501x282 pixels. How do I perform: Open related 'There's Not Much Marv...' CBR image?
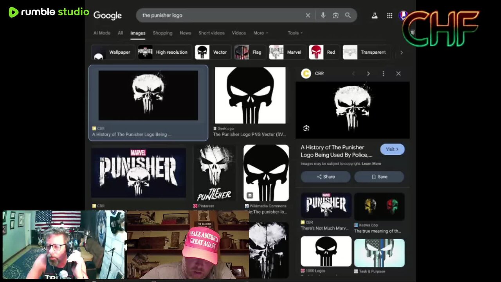[326, 206]
